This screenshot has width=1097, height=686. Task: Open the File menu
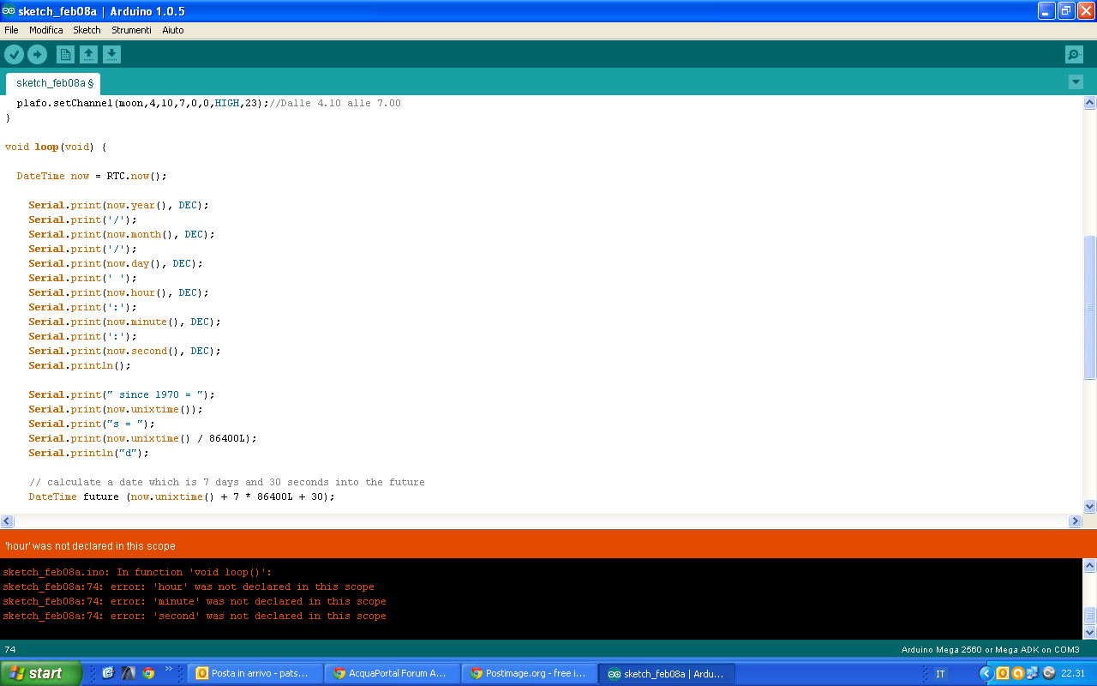click(x=11, y=30)
